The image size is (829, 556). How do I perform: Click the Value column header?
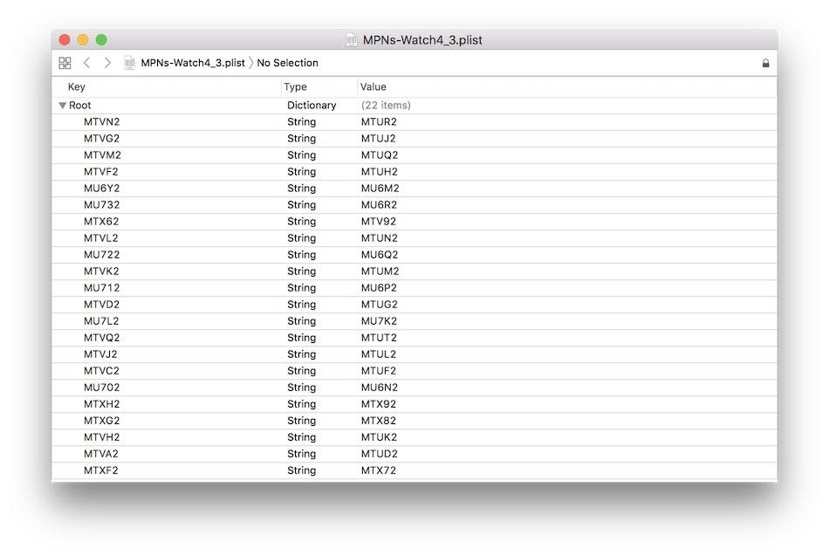(x=373, y=86)
